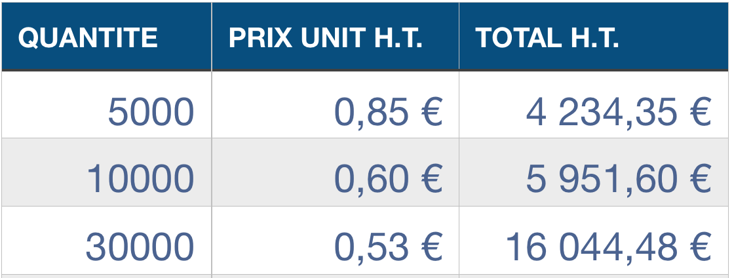This screenshot has height=278, width=734.
Task: Select the cell with quantity 5000
Action: click(x=151, y=112)
